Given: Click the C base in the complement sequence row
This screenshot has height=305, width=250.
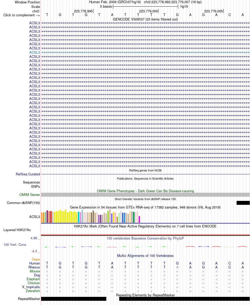Looking at the screenshot, I should [229, 15].
